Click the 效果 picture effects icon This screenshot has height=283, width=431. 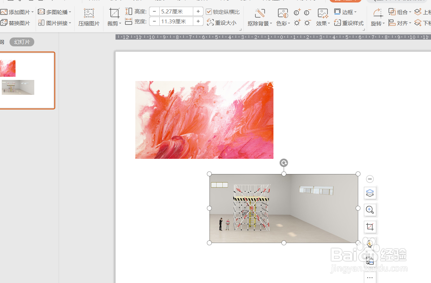[323, 13]
